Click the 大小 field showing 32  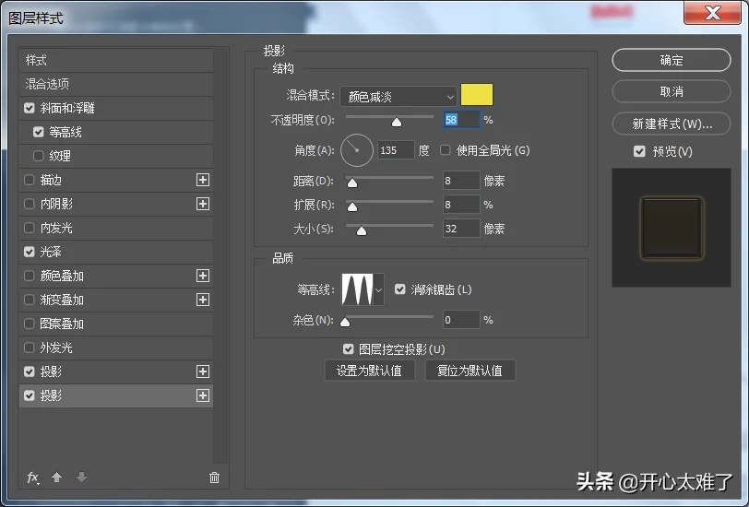[461, 229]
